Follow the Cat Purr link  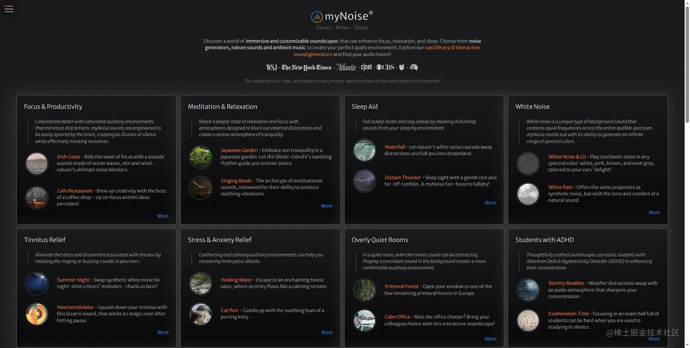230,310
